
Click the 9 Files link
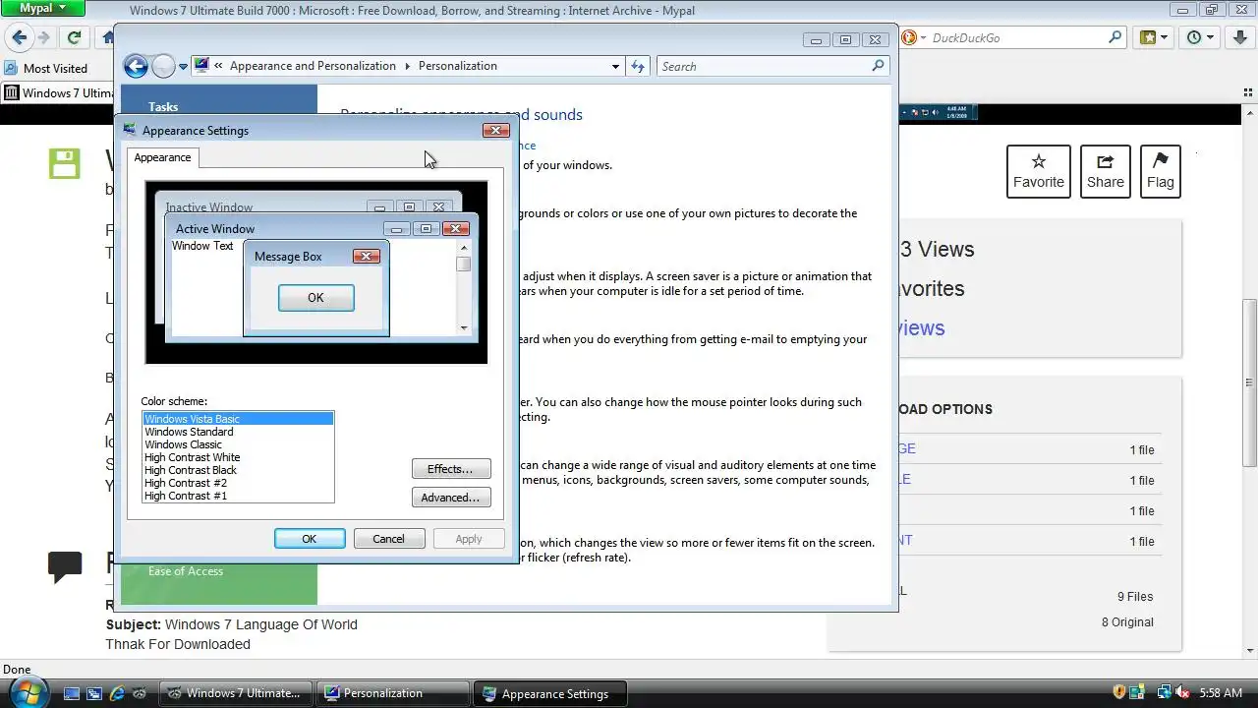coord(1135,597)
